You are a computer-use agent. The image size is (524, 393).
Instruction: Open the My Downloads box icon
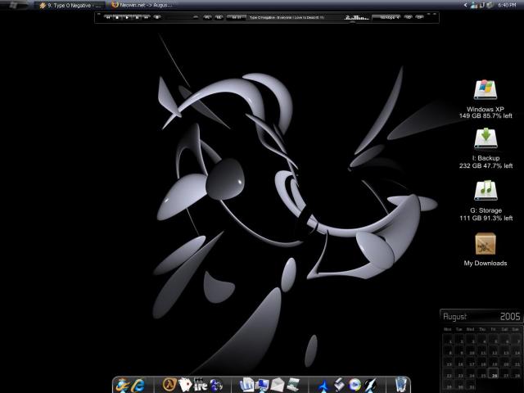pos(486,244)
